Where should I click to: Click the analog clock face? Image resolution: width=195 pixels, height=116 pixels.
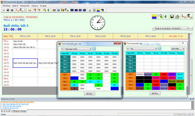coord(97,22)
